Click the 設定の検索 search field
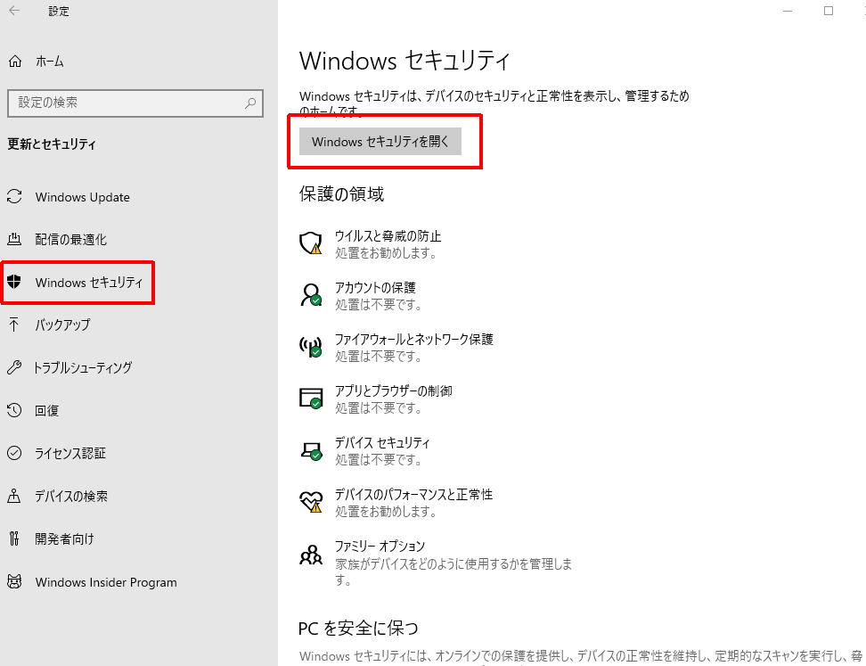The width and height of the screenshot is (866, 666). pos(125,103)
